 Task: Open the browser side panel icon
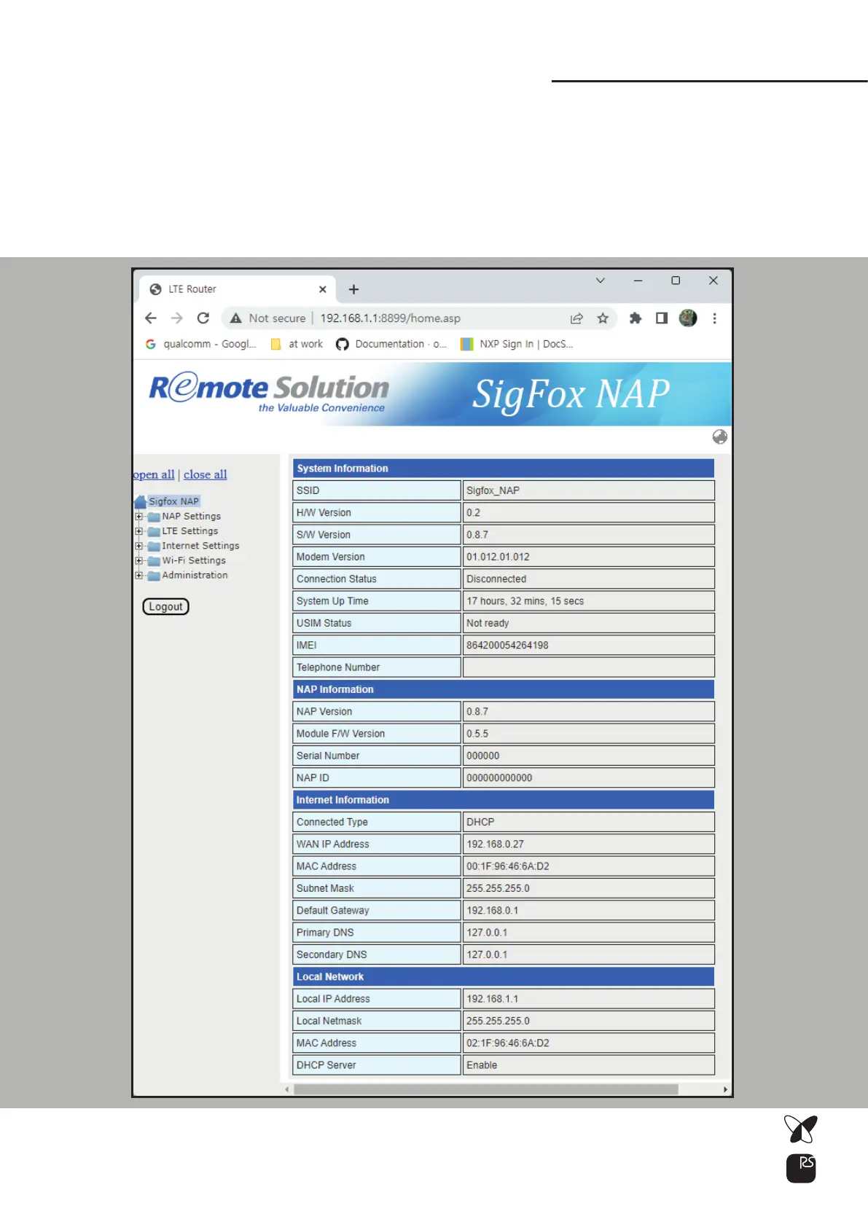click(662, 318)
